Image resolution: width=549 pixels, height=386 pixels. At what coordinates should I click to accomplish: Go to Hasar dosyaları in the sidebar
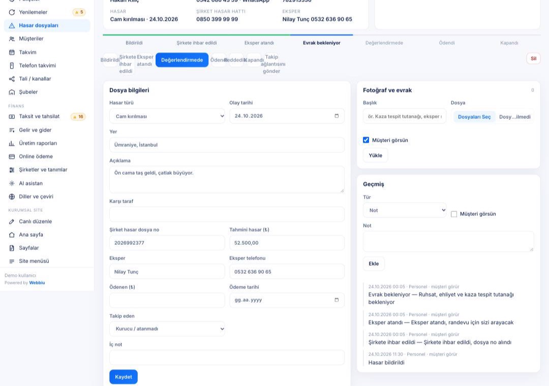pos(47,25)
